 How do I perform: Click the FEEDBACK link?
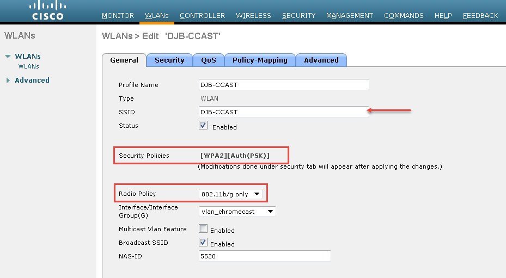point(480,16)
